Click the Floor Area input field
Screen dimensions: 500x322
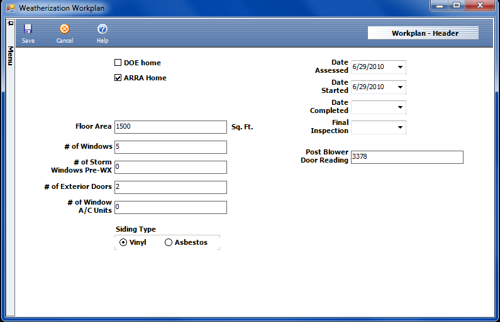170,127
